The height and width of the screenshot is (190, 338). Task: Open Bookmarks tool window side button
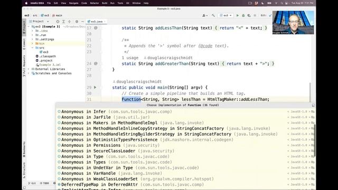pos(24,149)
